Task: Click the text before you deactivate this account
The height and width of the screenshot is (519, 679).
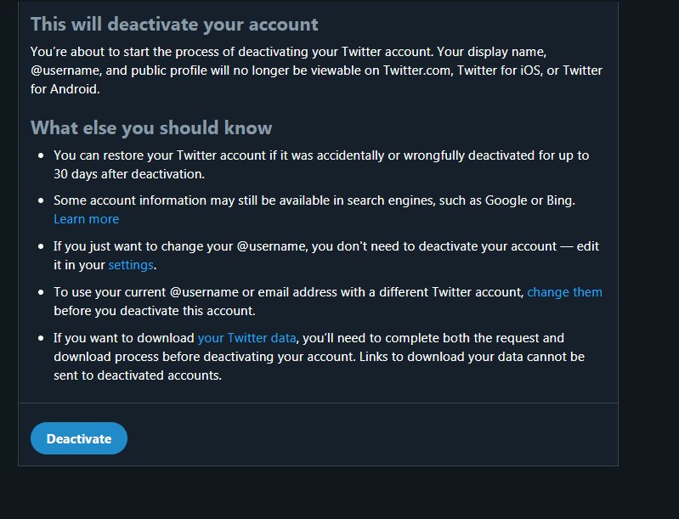Action: pos(155,311)
